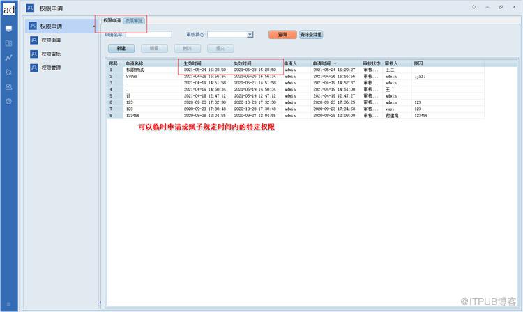Click apply time 2020-08-28 12:09:00
The image size is (523, 312).
pyautogui.click(x=335, y=116)
